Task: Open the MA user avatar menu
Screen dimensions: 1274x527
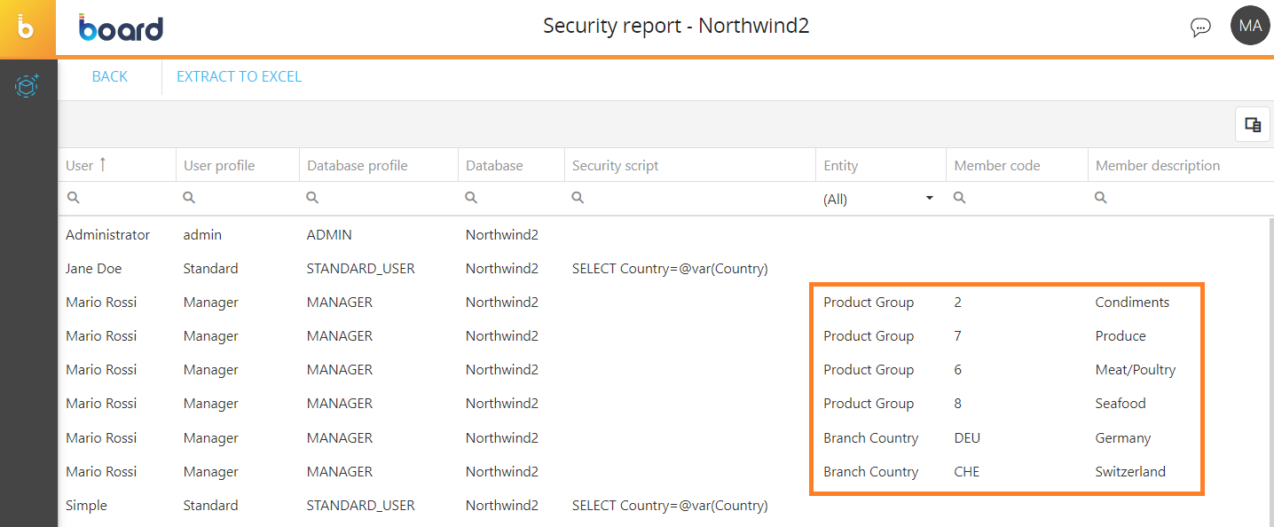Action: tap(1250, 26)
